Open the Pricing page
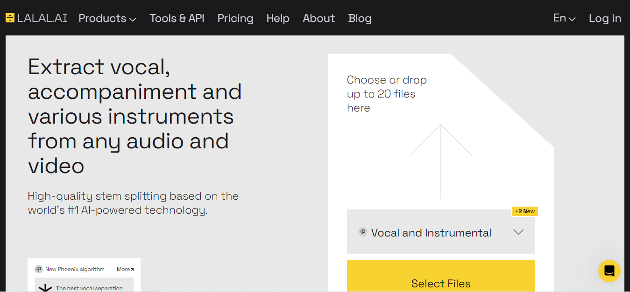This screenshot has height=292, width=630. click(235, 18)
